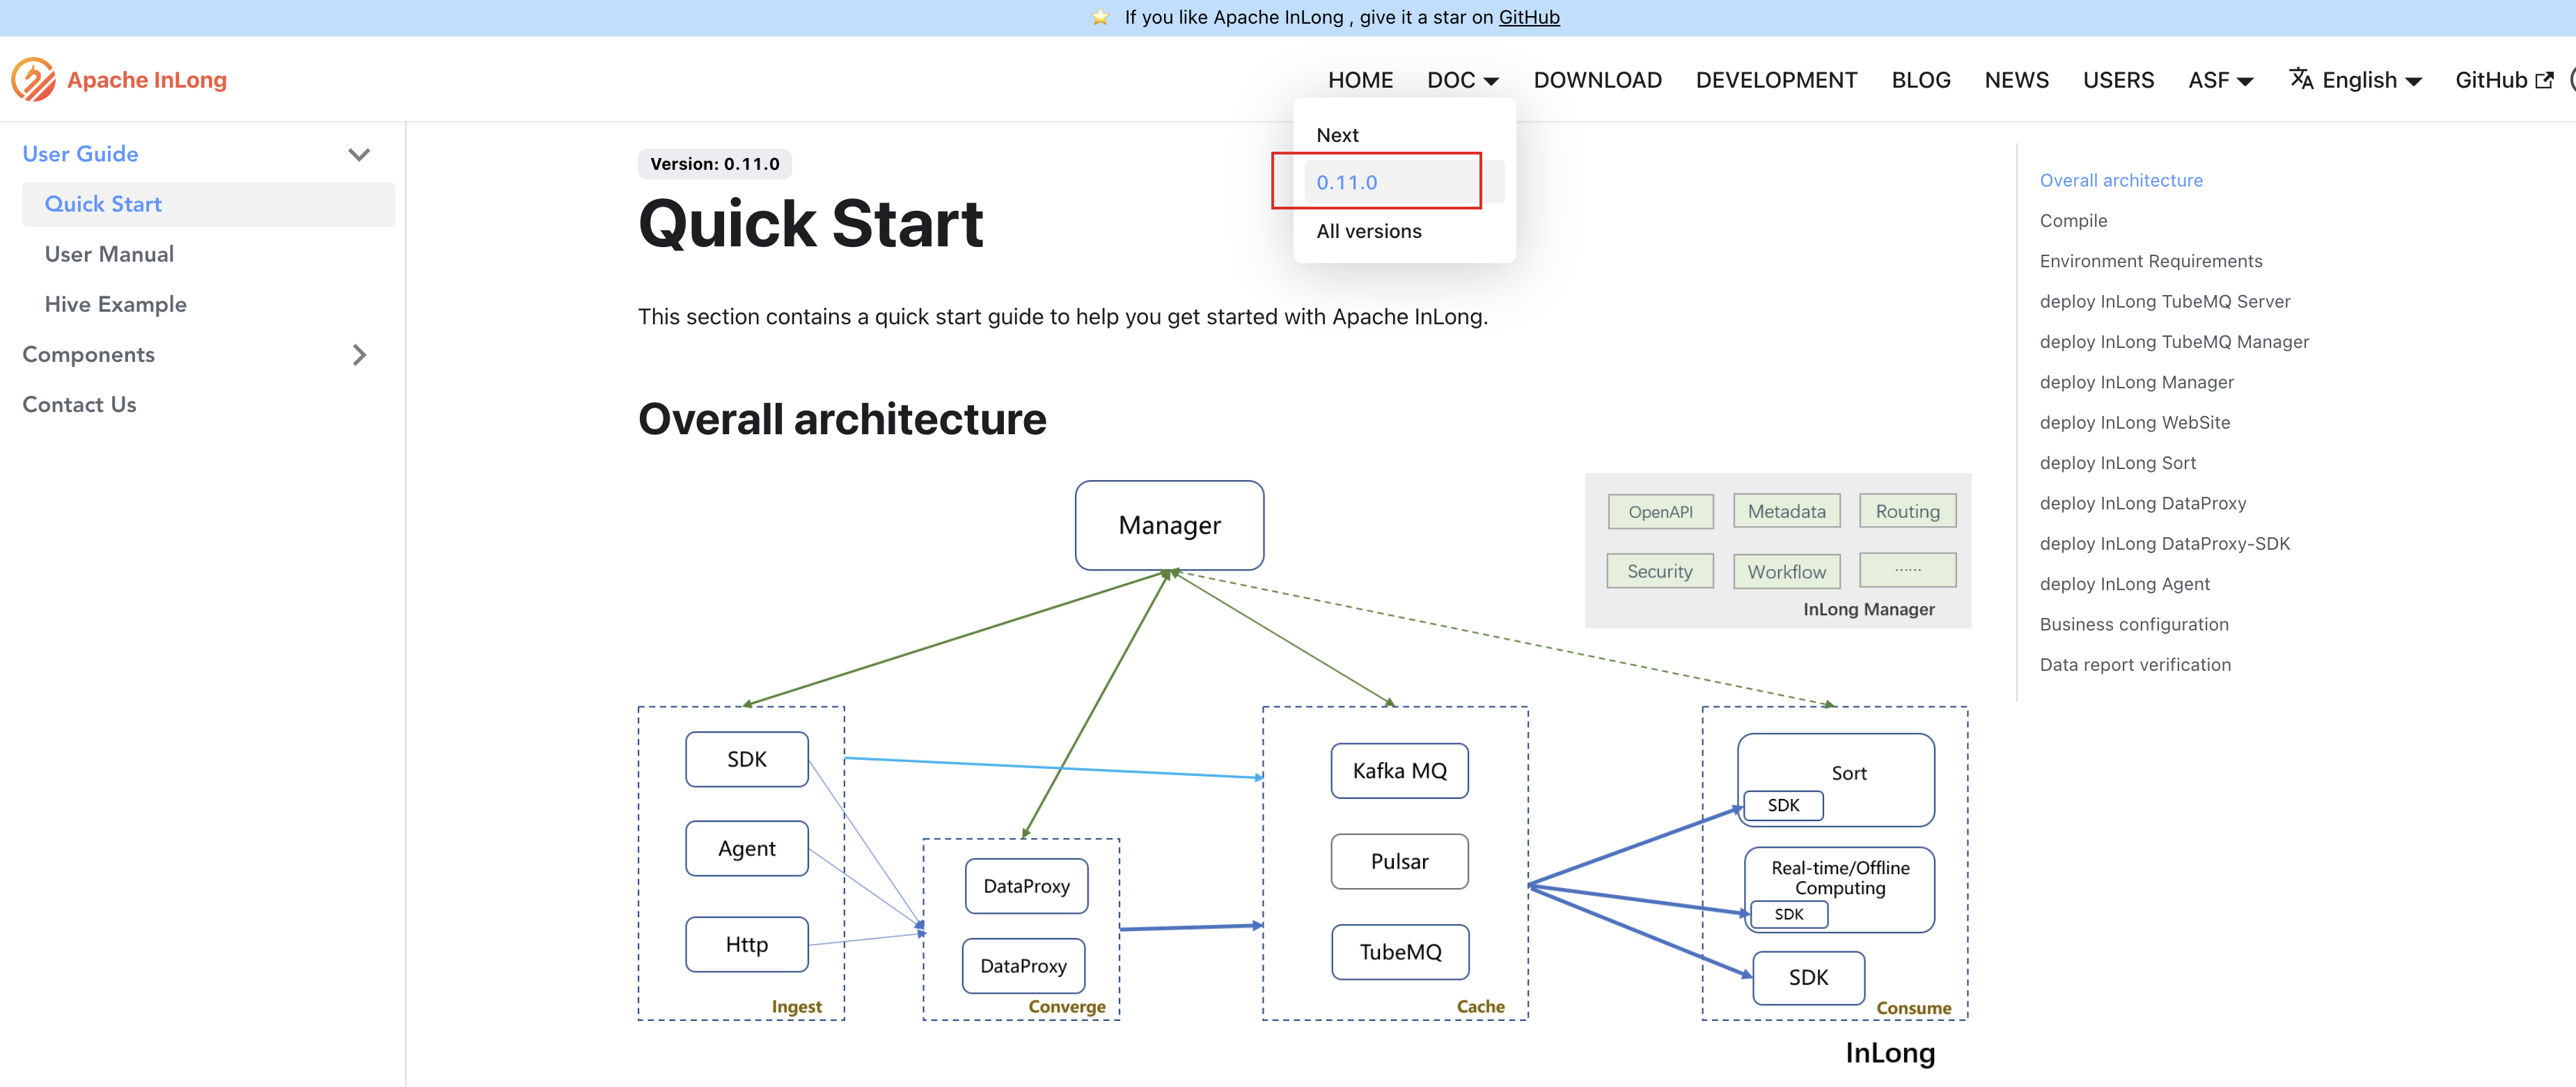
Task: Open the ASF dropdown menu
Action: [2220, 80]
